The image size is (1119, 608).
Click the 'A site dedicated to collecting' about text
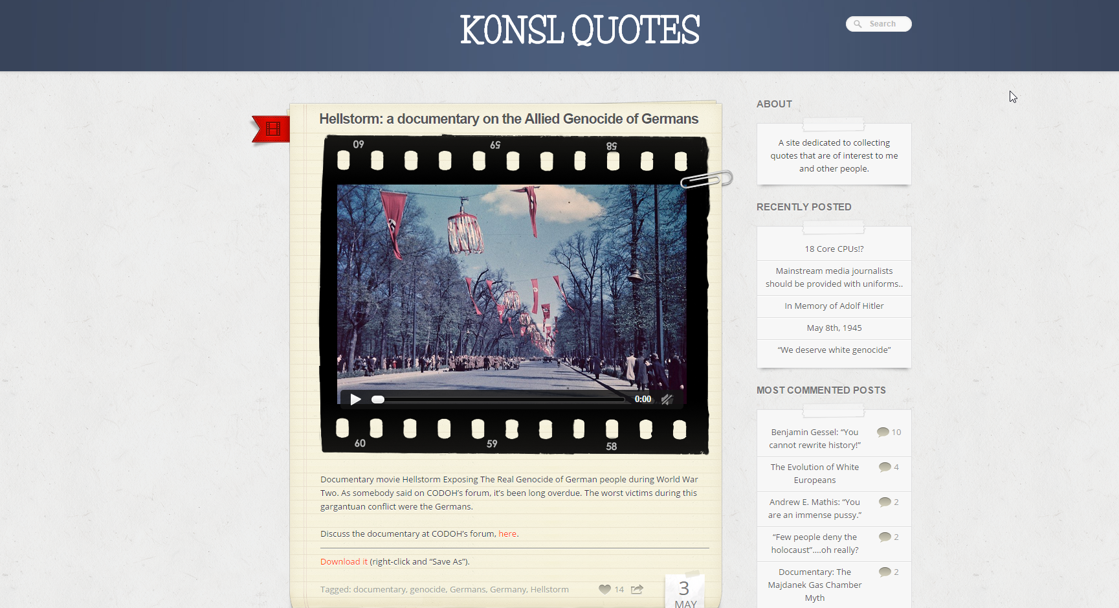pyautogui.click(x=834, y=155)
